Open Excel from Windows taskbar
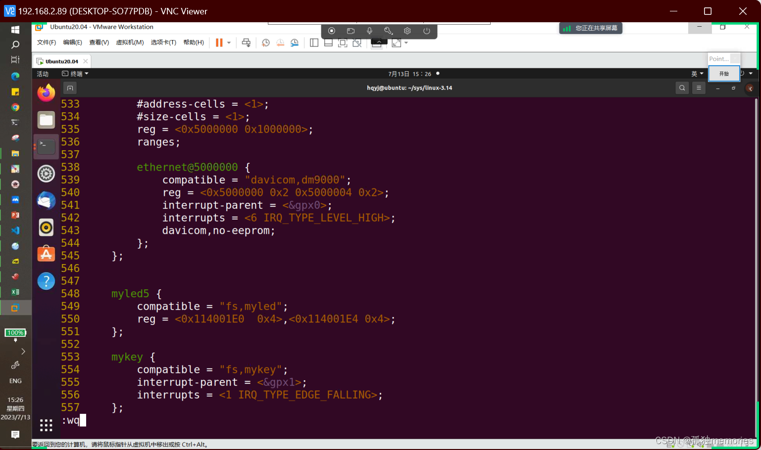The image size is (761, 450). pyautogui.click(x=15, y=292)
